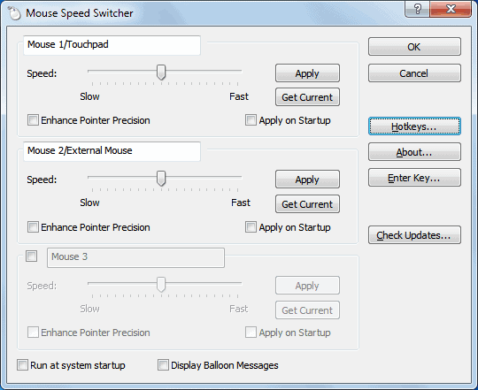
Task: Enable Enhance Pointer Precision for Mouse 2
Action: 33,227
